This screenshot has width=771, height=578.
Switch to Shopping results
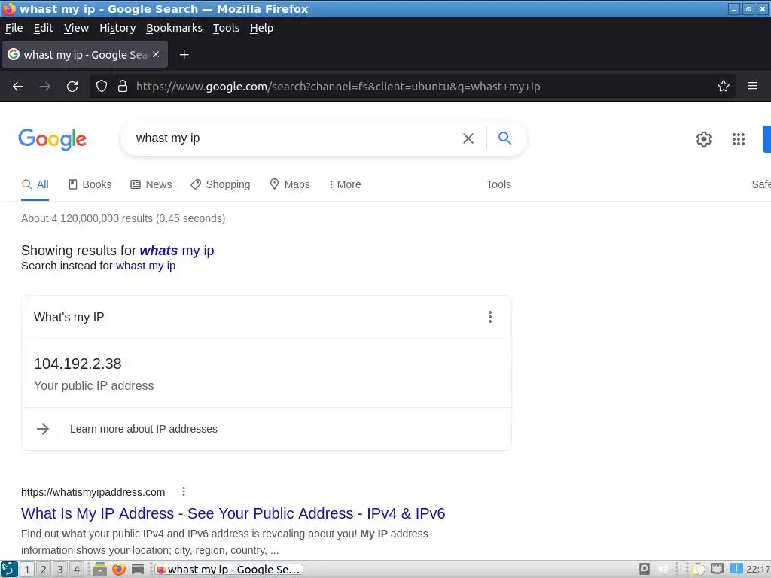221,184
